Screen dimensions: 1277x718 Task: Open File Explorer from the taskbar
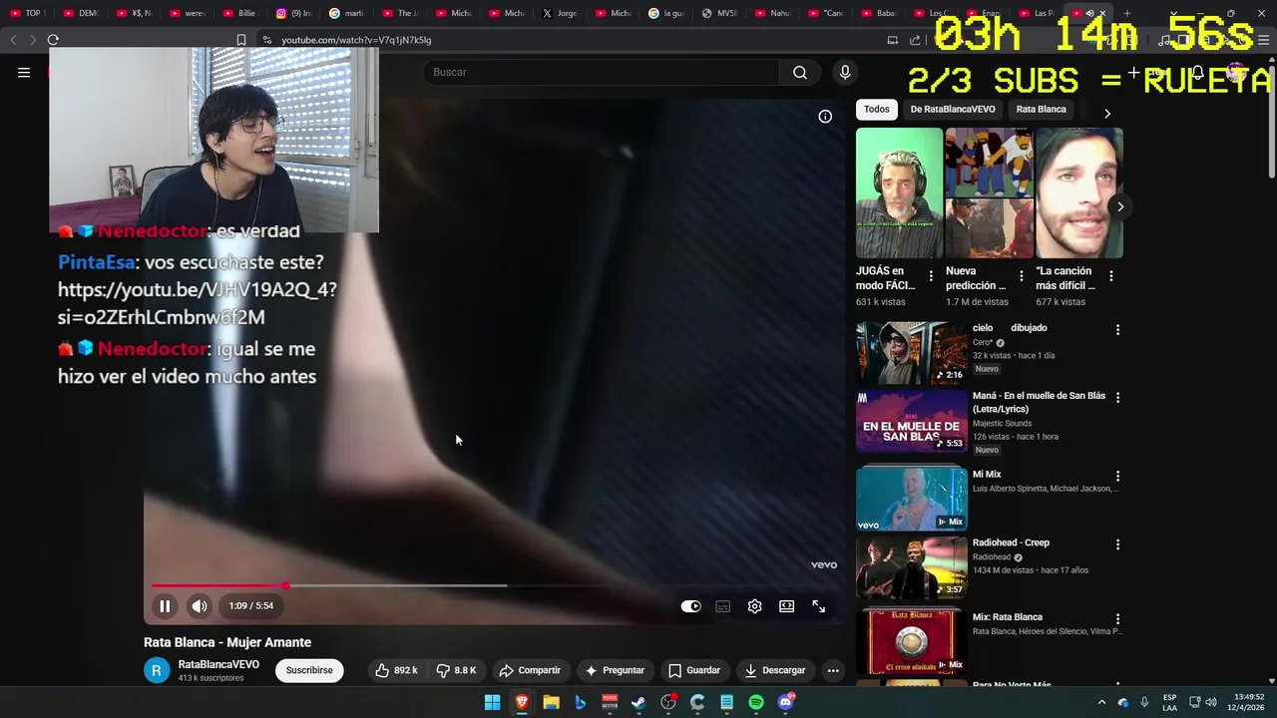point(551,702)
